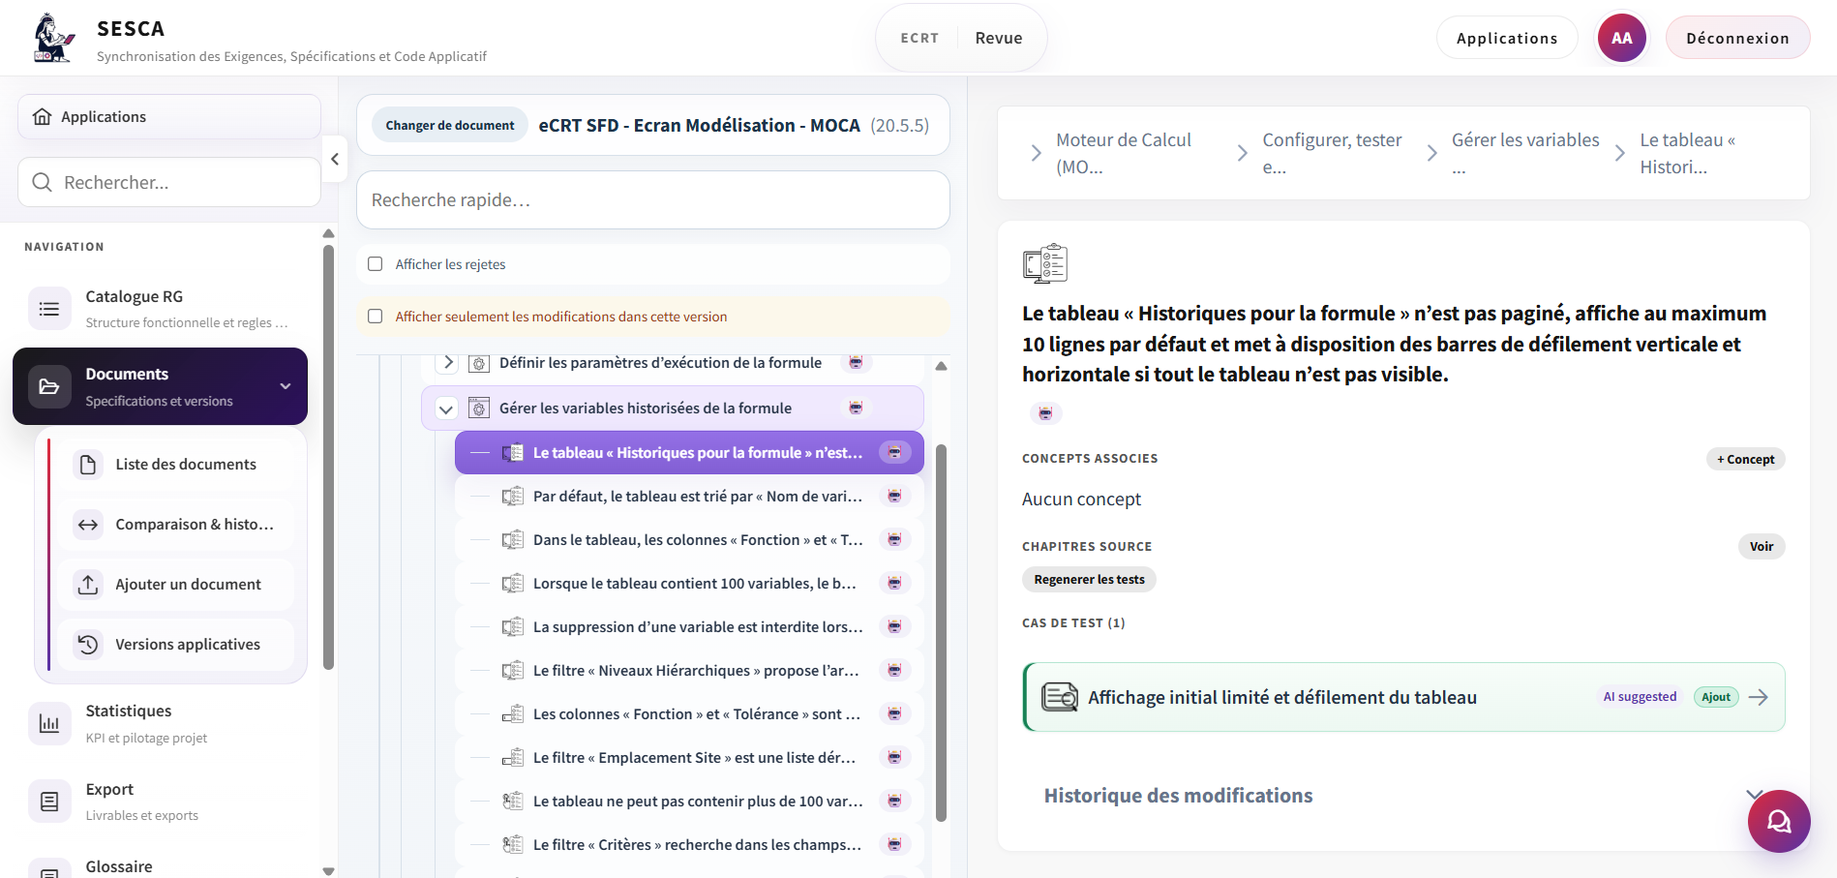Click chevron before Configurer, tester breadcrumb

pos(1242,153)
